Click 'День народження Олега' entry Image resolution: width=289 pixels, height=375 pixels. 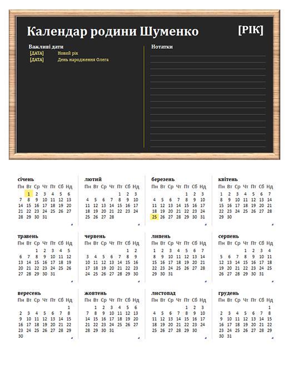83,59
